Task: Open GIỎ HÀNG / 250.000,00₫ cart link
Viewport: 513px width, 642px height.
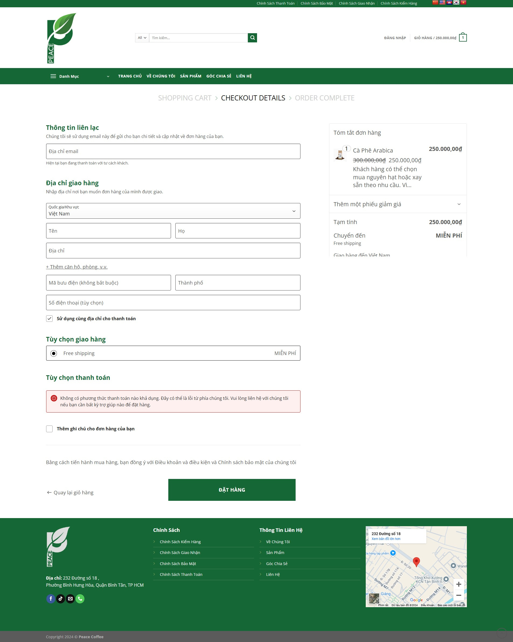Action: click(435, 38)
